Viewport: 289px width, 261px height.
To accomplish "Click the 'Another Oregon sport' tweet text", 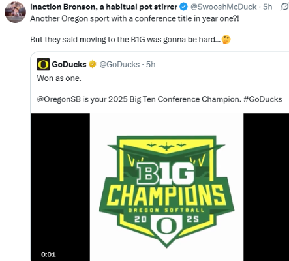I will tap(134, 18).
